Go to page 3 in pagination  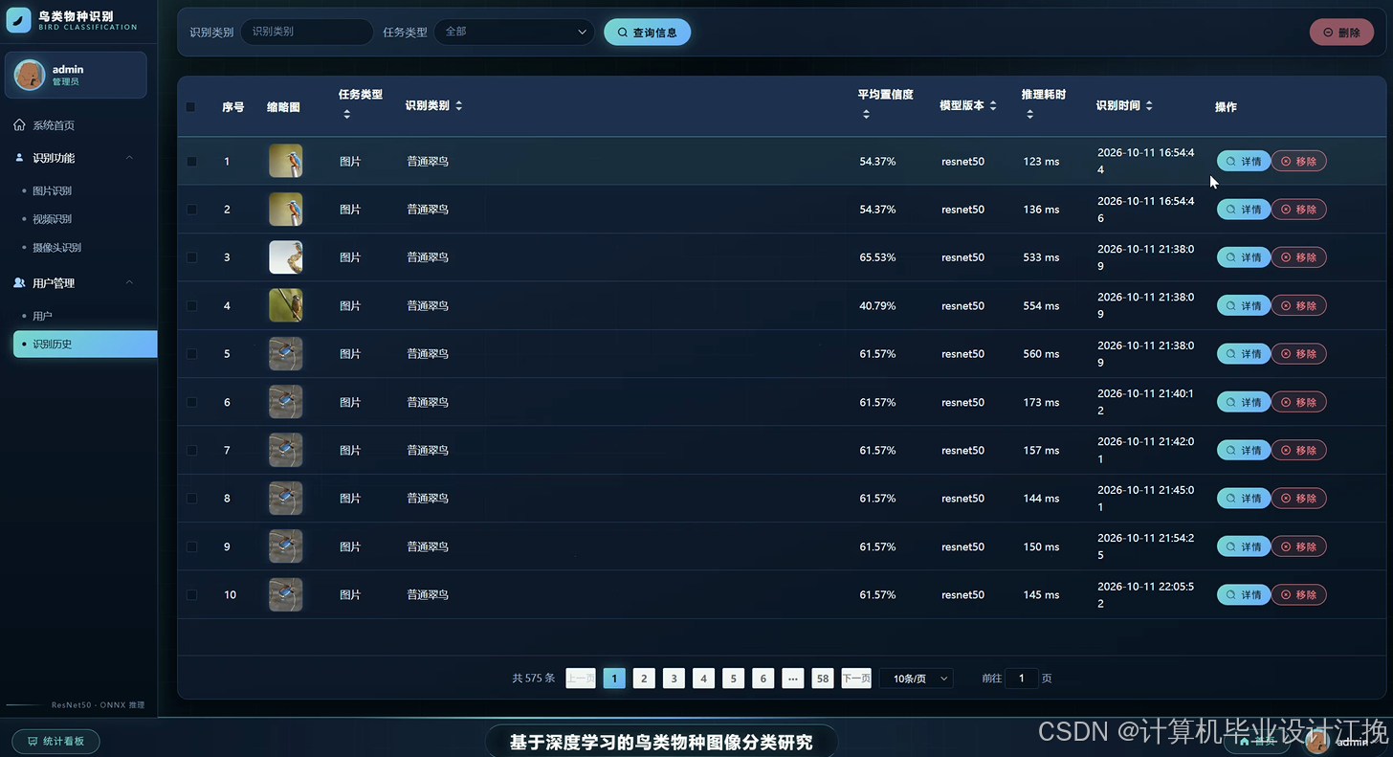674,679
